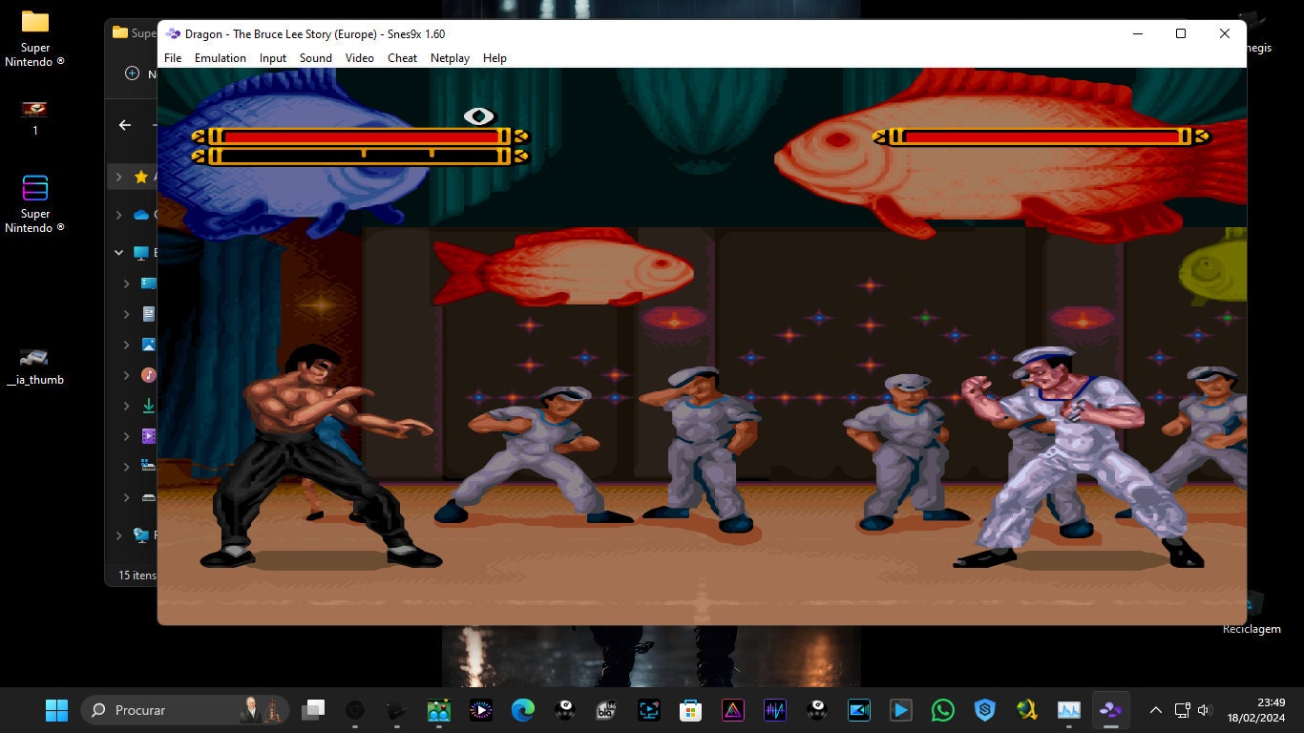Launch Microsoft Edge from the taskbar
The height and width of the screenshot is (733, 1304).
(x=522, y=710)
